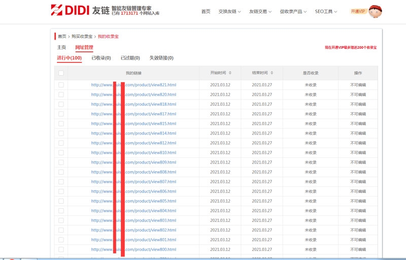Click the 操作 column header
Screen dimensions: 406x260
coord(358,73)
